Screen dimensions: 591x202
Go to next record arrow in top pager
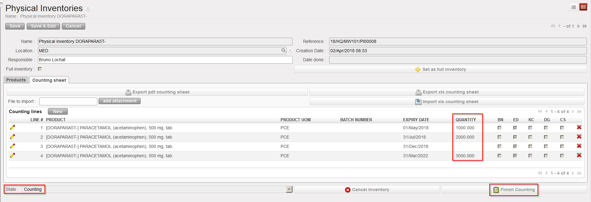pos(578,26)
